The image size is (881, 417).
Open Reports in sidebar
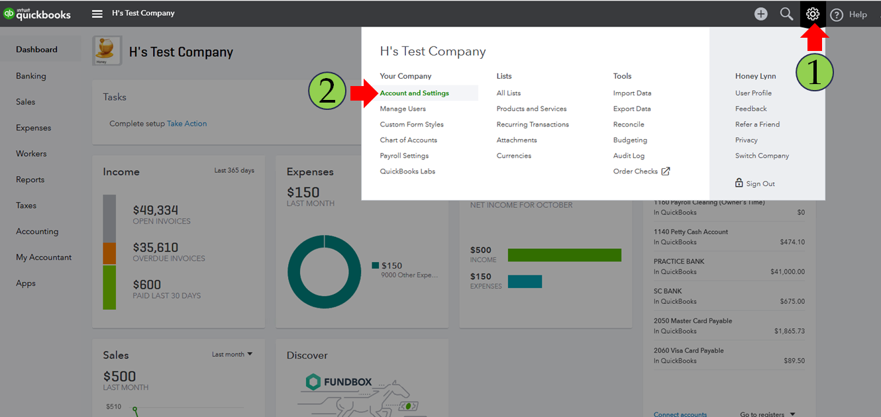point(30,179)
